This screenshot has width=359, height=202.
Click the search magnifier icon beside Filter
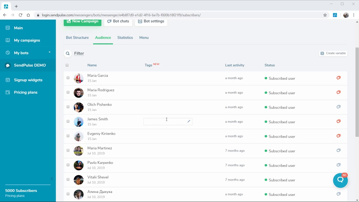click(x=68, y=53)
